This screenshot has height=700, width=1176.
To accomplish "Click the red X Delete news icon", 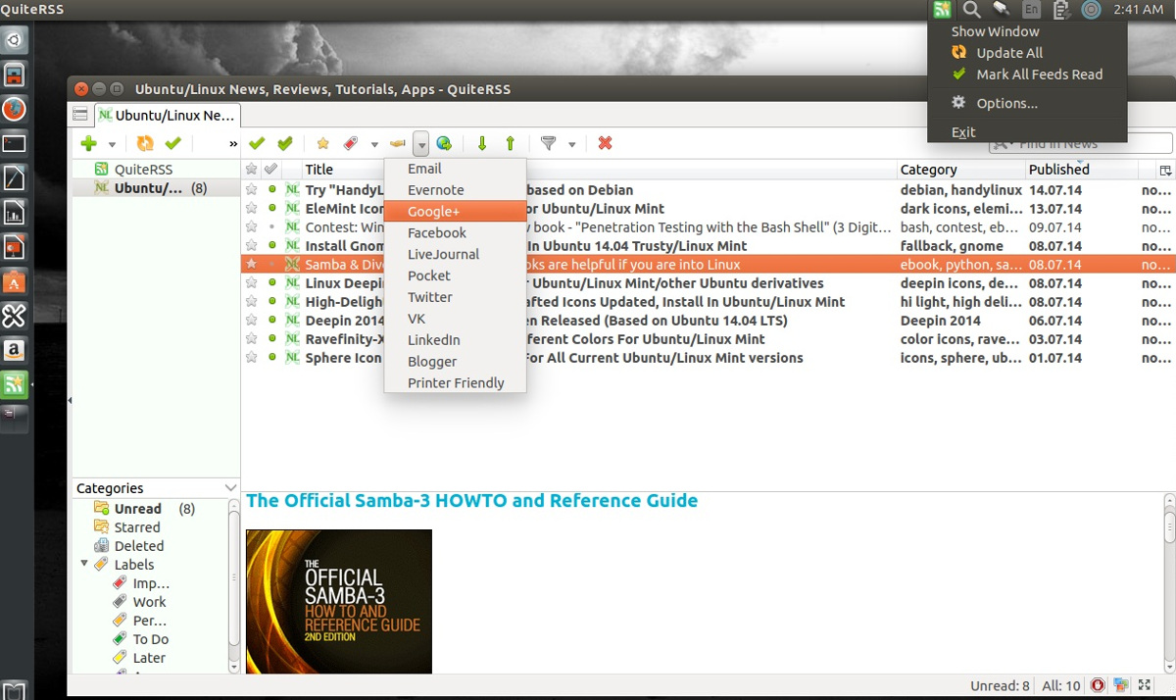I will pyautogui.click(x=605, y=144).
